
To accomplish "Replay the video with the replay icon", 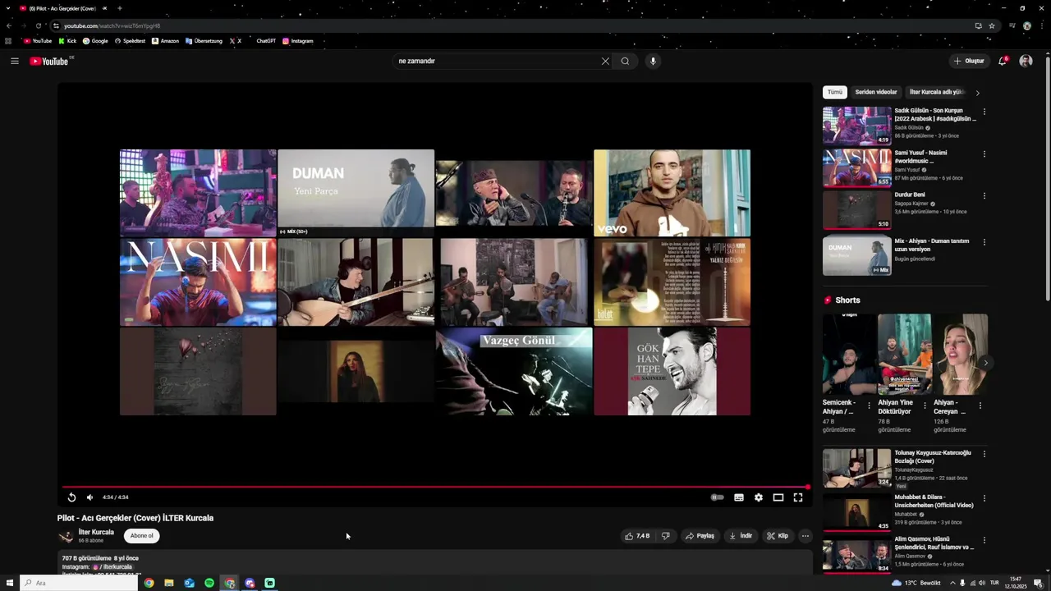I will click(x=71, y=497).
